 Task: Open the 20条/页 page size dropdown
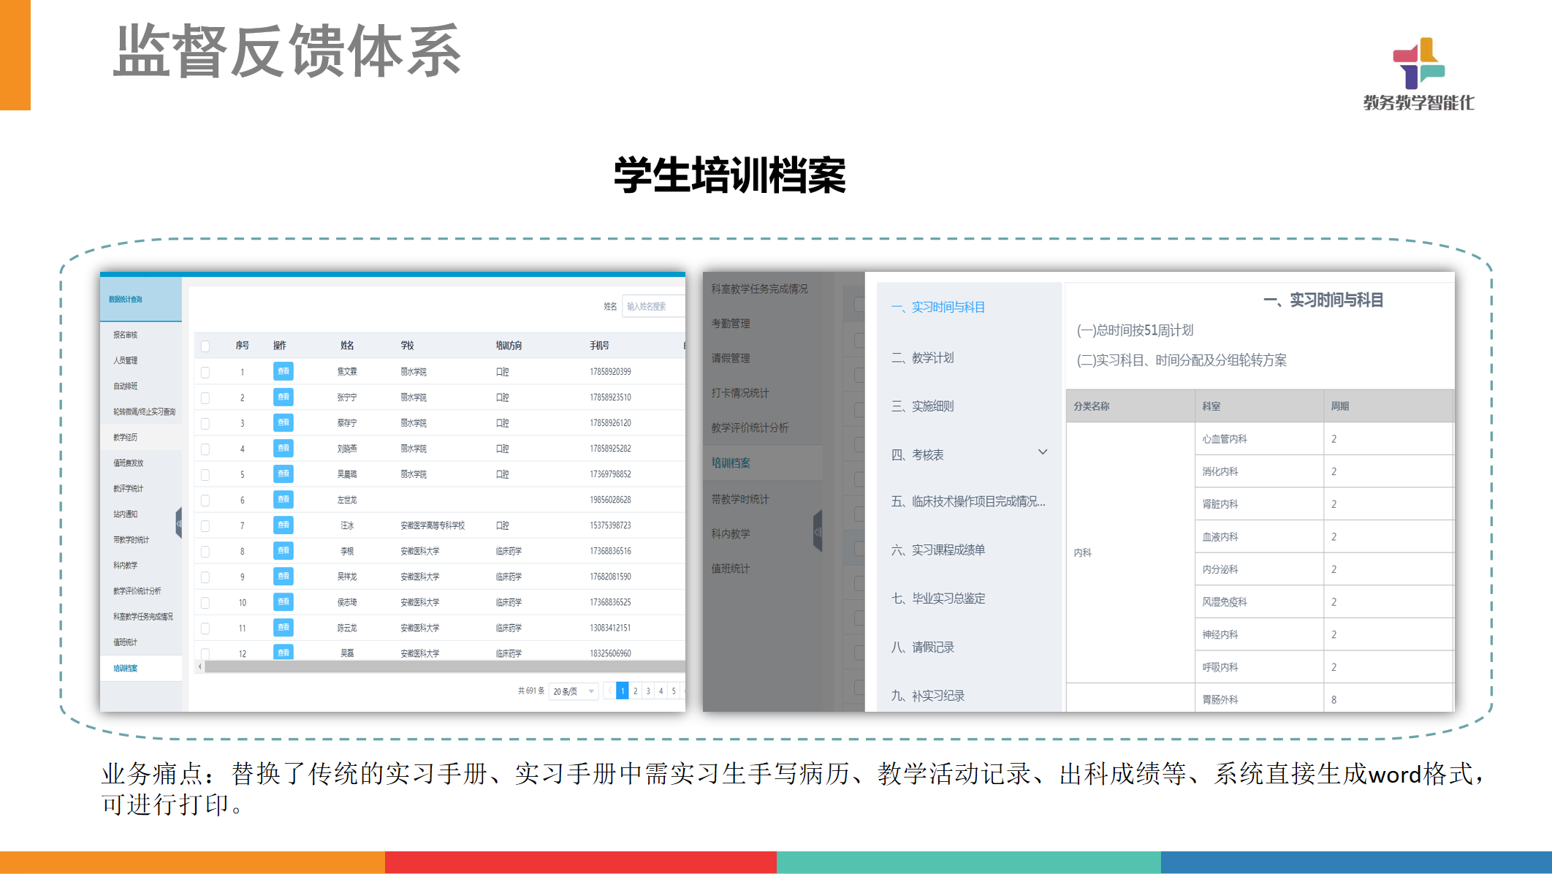pyautogui.click(x=574, y=691)
